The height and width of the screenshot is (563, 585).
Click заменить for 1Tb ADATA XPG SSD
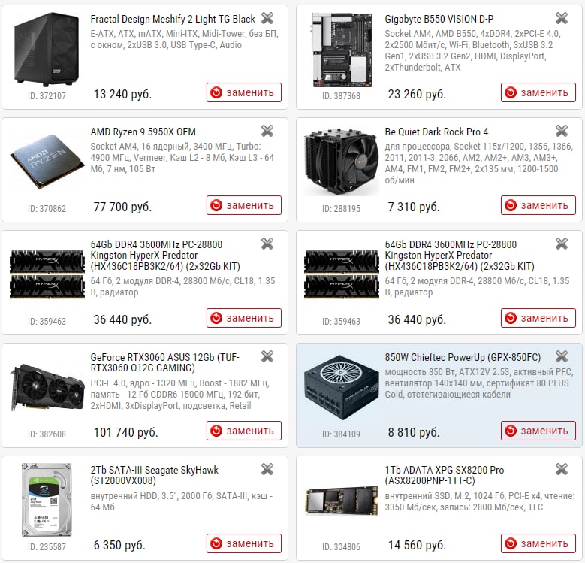click(538, 543)
